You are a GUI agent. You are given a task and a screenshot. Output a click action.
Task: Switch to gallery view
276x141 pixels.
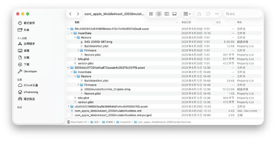(x=175, y=14)
